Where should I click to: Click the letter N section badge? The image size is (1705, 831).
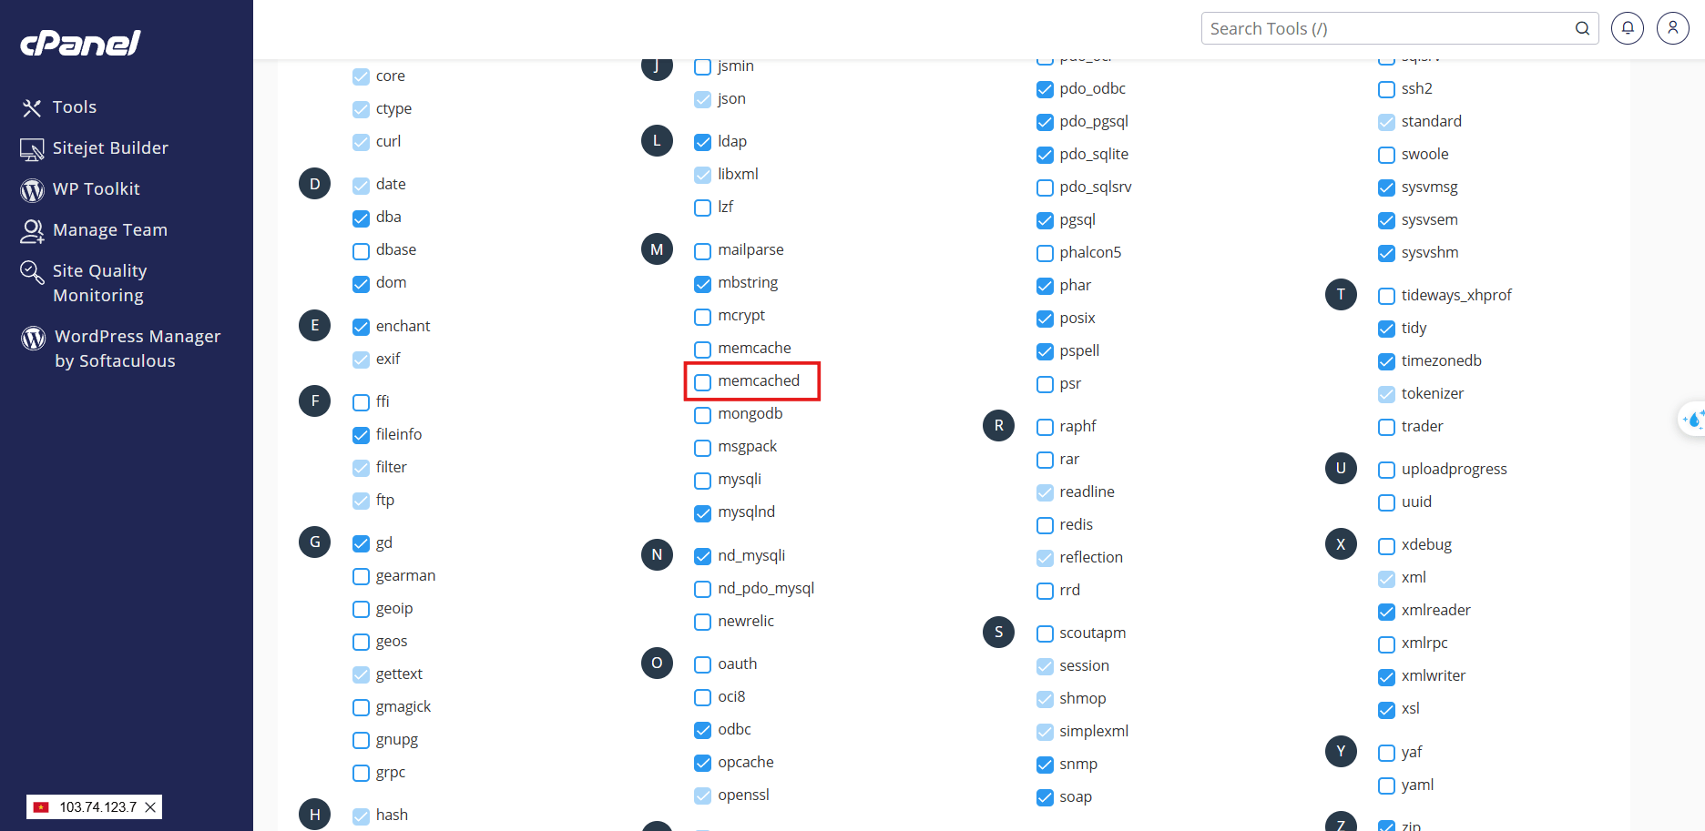[657, 554]
